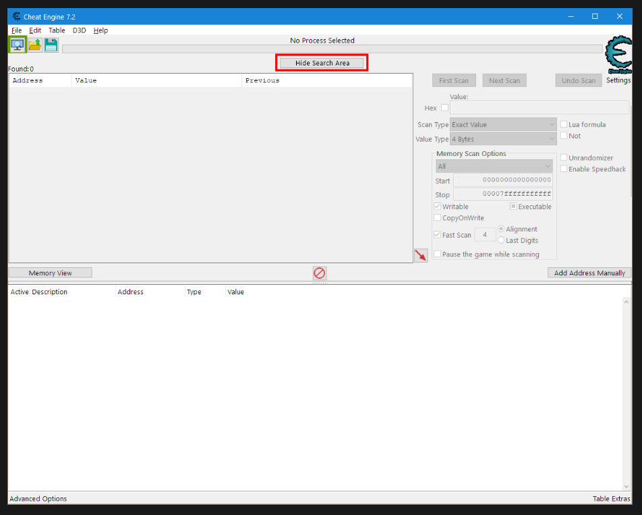
Task: Select the process list icon
Action: pyautogui.click(x=16, y=44)
